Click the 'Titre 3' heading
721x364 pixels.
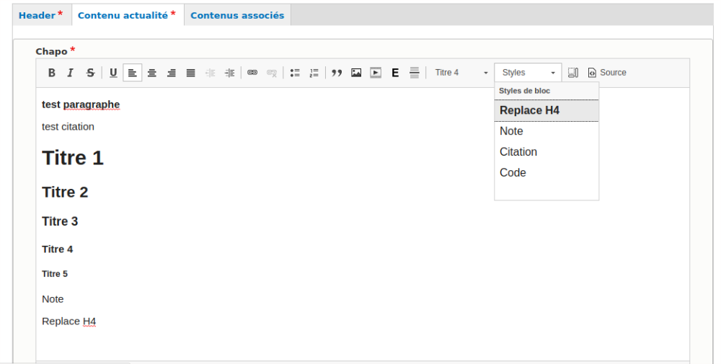[60, 221]
